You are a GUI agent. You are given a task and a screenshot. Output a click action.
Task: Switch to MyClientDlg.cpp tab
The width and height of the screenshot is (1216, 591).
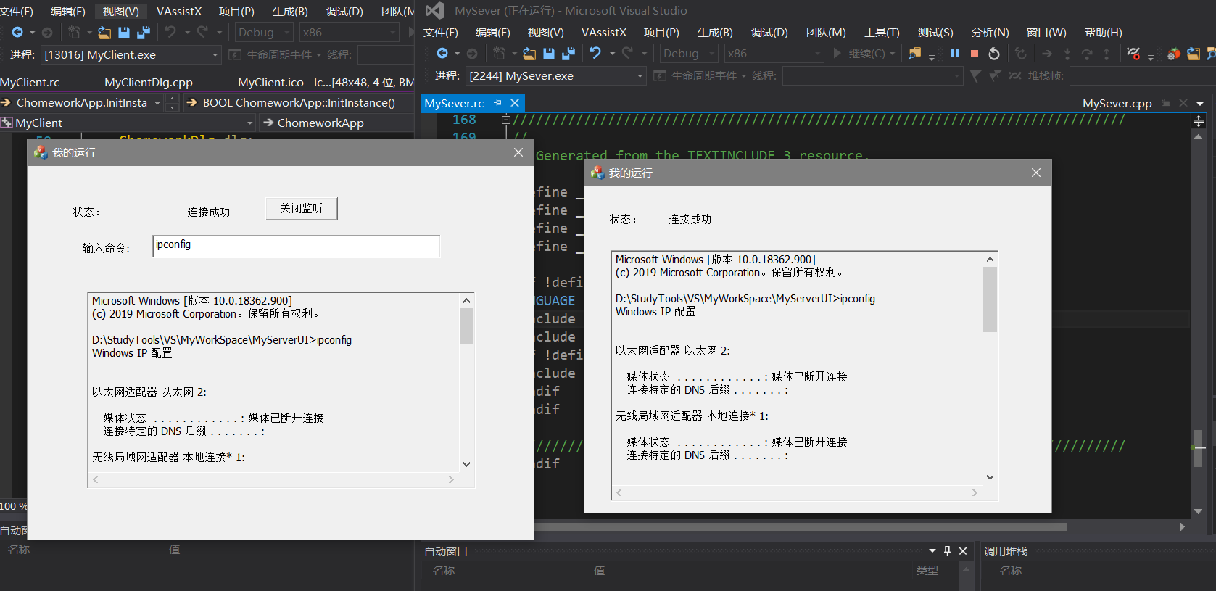(149, 83)
